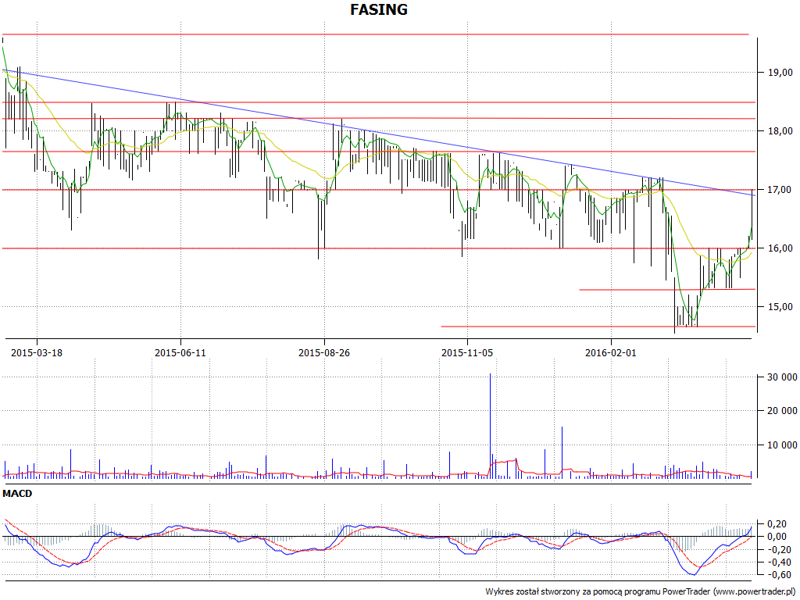Click the MACD indicator heading
The height and width of the screenshot is (600, 800).
point(17,494)
